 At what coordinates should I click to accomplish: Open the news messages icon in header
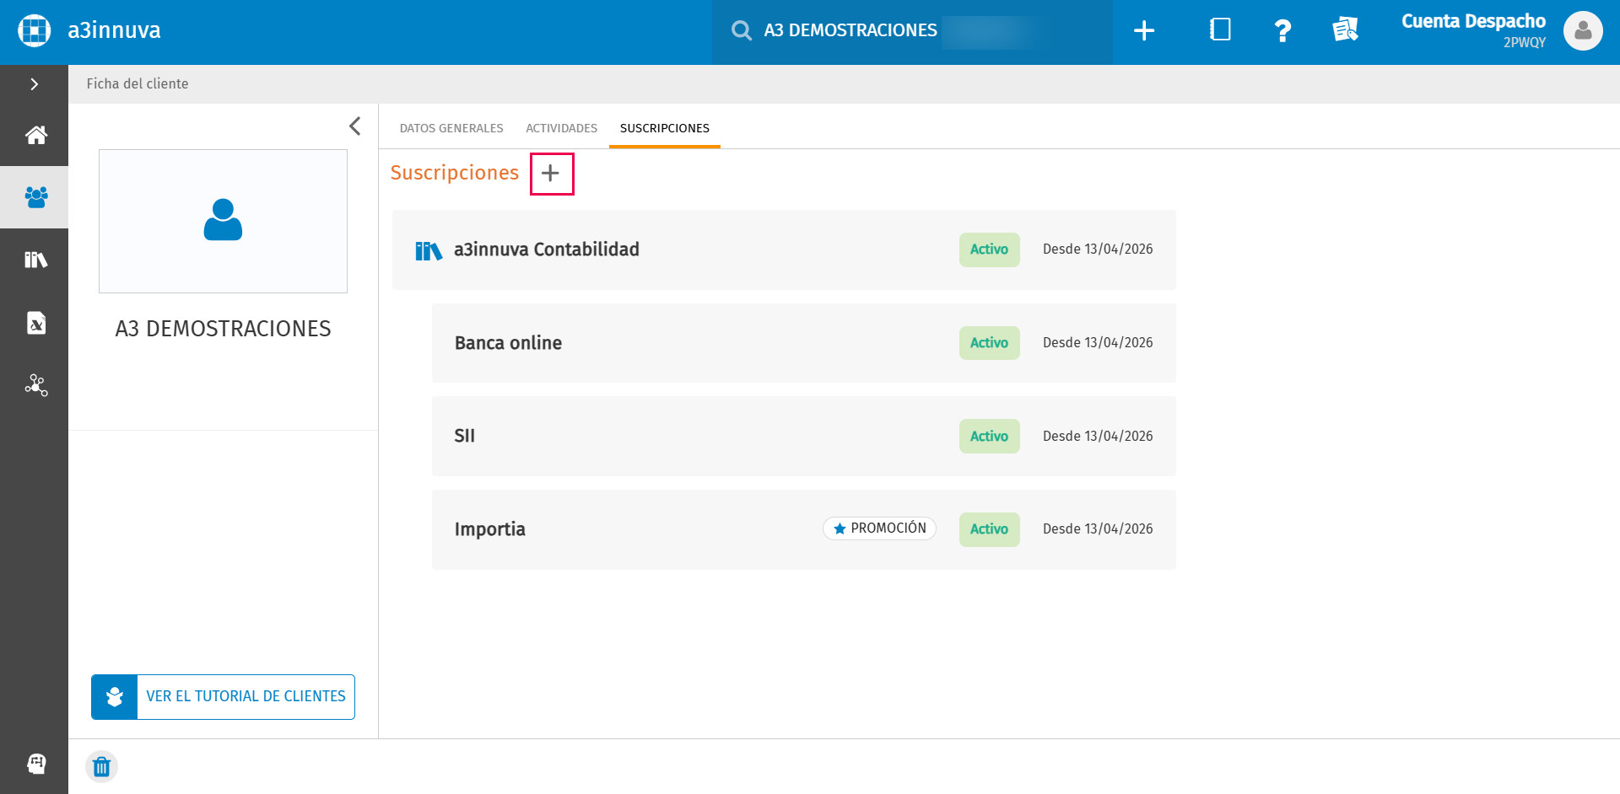(x=1345, y=30)
